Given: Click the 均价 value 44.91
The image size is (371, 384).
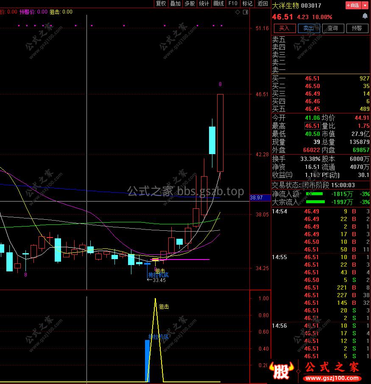Looking at the screenshot, I should pyautogui.click(x=362, y=118).
